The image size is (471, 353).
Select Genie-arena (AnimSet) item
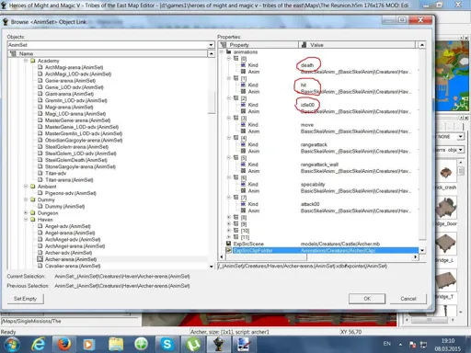(x=70, y=81)
